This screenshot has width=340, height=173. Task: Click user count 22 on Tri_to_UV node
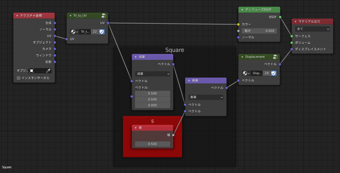point(95,32)
